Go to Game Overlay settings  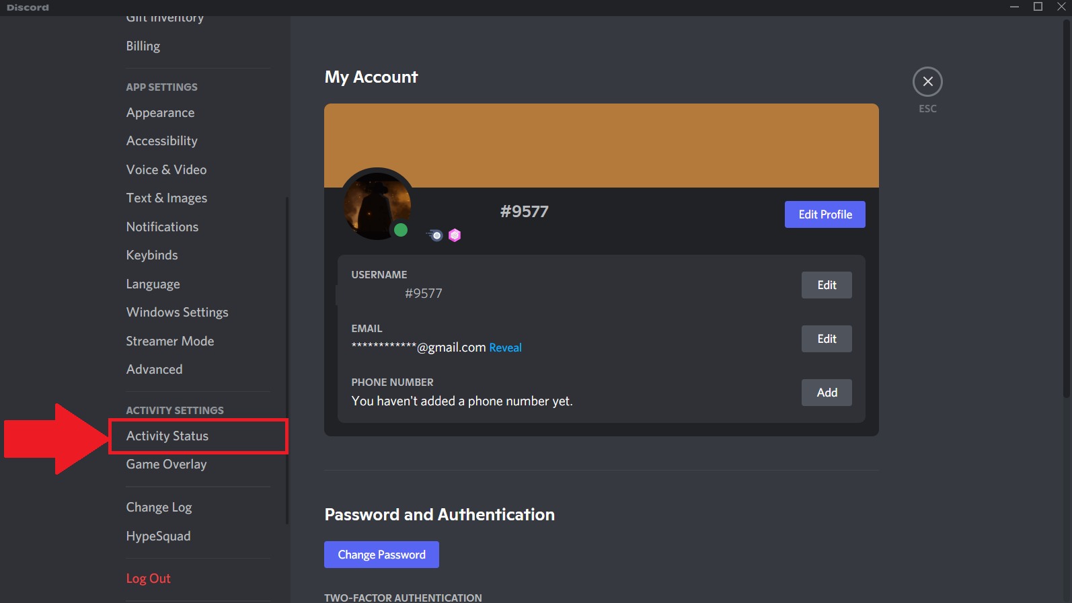click(166, 465)
